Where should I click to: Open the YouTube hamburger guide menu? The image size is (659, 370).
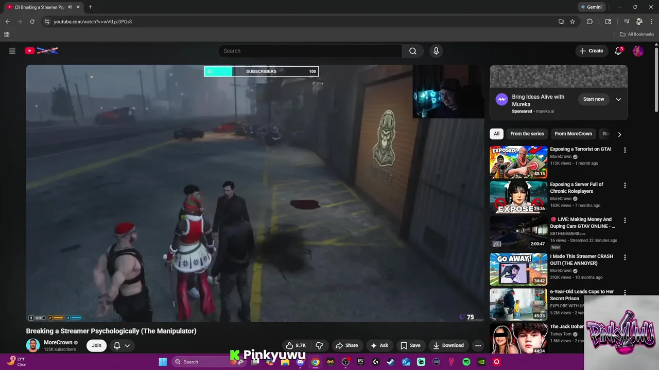tap(12, 51)
